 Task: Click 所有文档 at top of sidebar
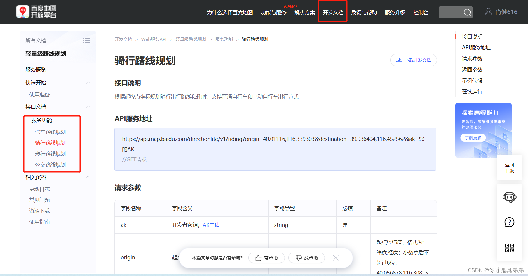(36, 40)
